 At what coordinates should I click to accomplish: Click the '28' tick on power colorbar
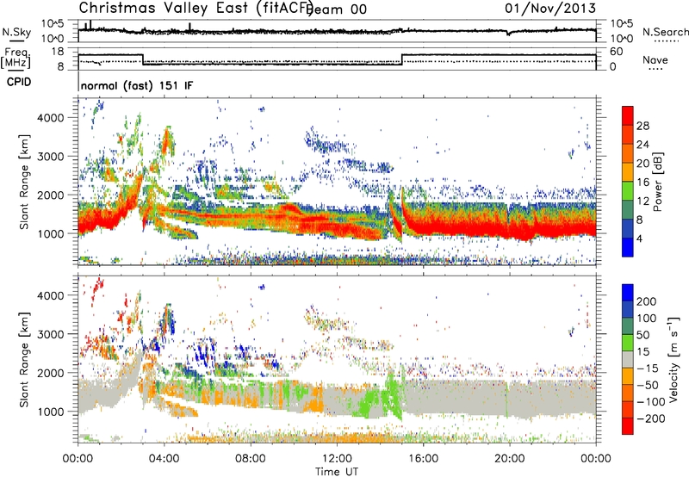click(642, 126)
